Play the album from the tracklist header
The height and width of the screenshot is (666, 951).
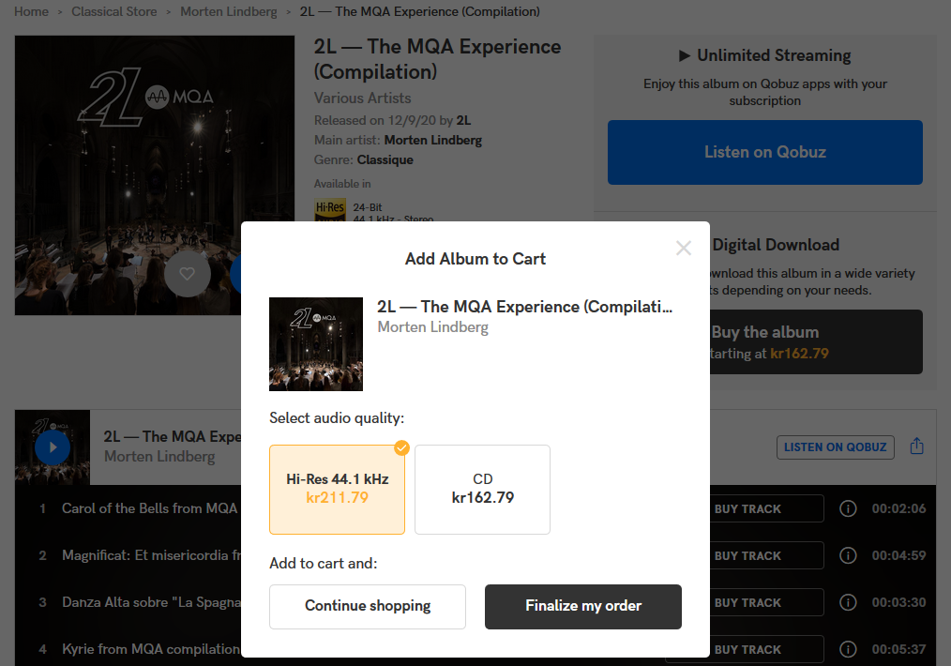point(53,447)
